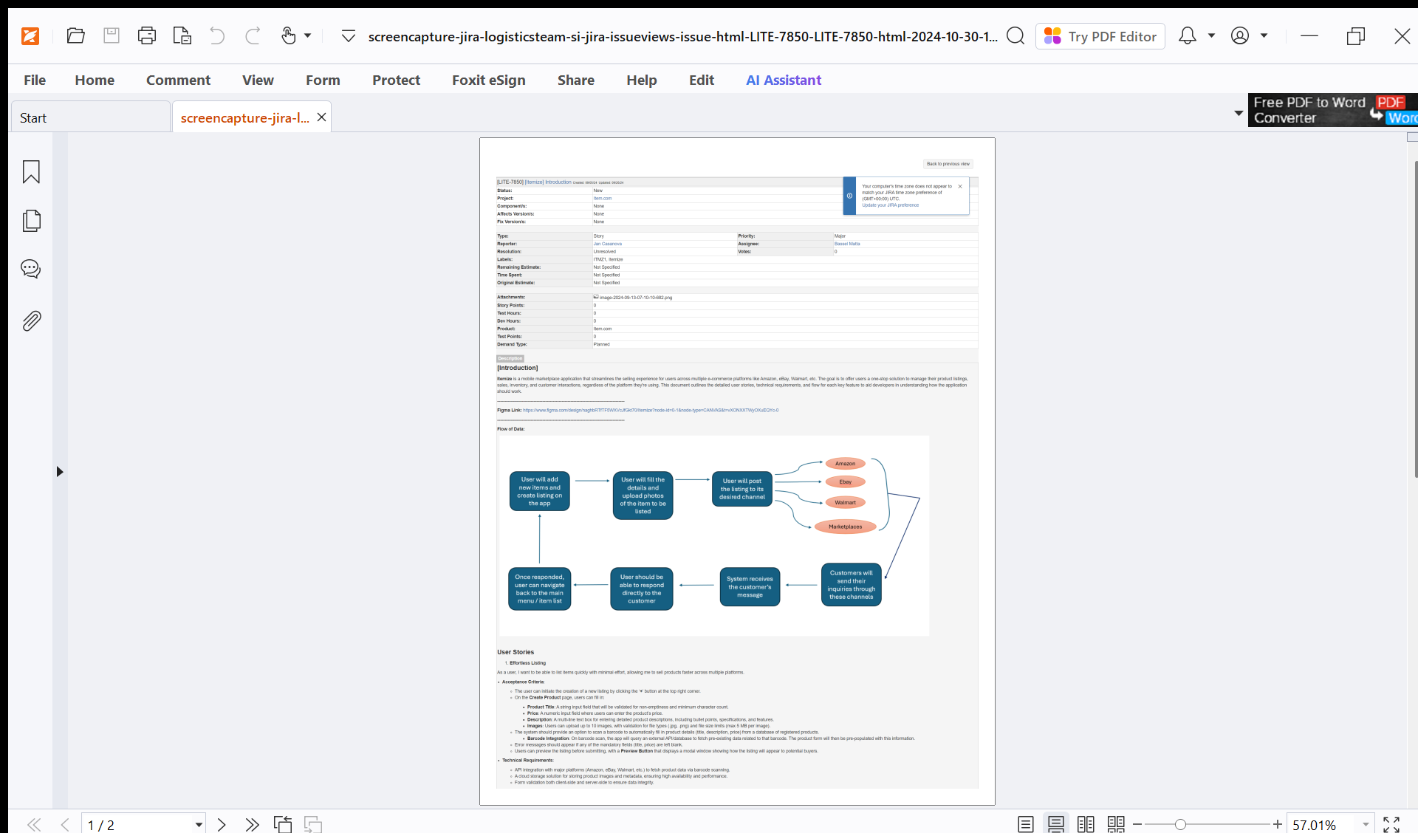
Task: Open the Pages thumbnail panel icon
Action: (x=31, y=221)
